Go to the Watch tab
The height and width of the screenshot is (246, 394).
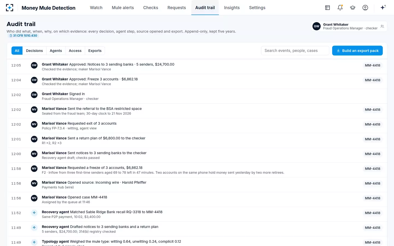(x=96, y=8)
